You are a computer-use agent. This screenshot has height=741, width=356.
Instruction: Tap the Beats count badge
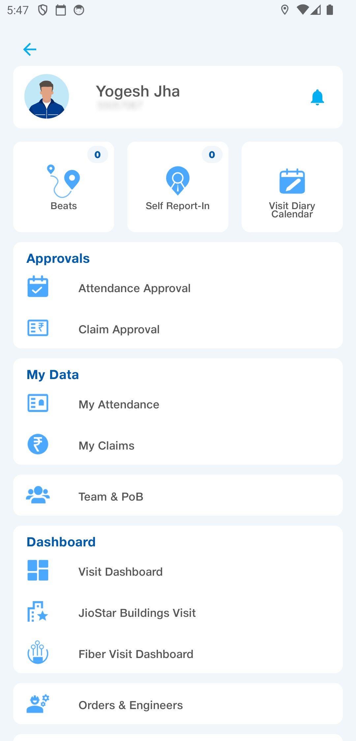click(x=98, y=155)
